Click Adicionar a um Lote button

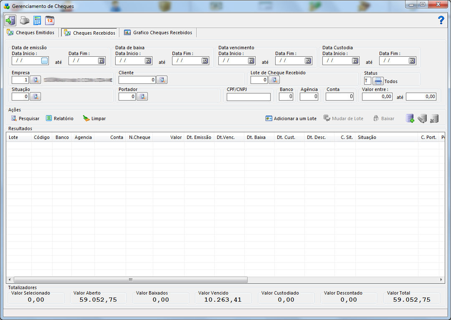point(291,118)
